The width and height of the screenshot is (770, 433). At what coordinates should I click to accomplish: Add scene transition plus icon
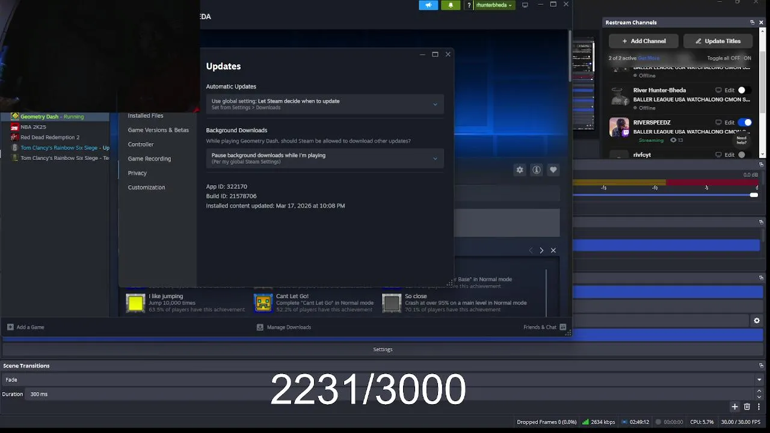pyautogui.click(x=735, y=407)
